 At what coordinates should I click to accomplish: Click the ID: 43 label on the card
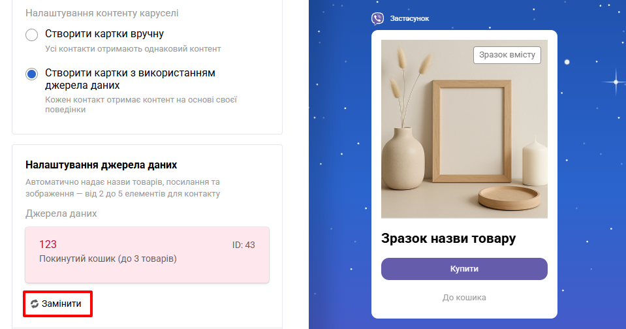coord(243,245)
